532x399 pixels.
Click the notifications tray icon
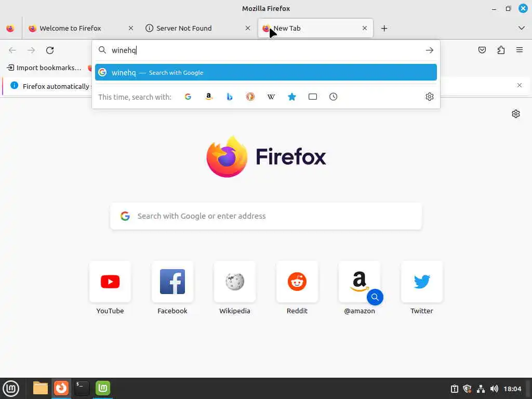[454, 389]
